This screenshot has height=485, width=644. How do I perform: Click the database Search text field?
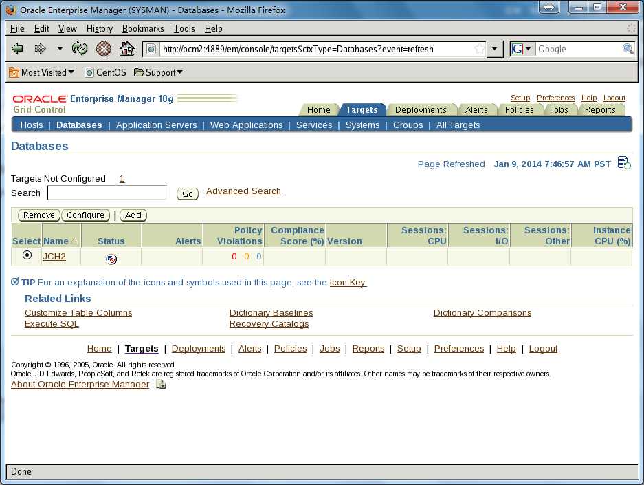107,193
